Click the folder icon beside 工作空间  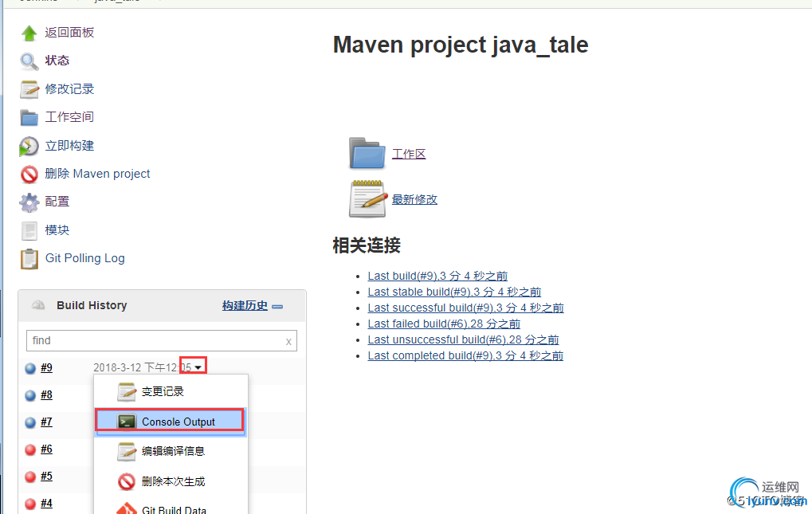point(29,117)
